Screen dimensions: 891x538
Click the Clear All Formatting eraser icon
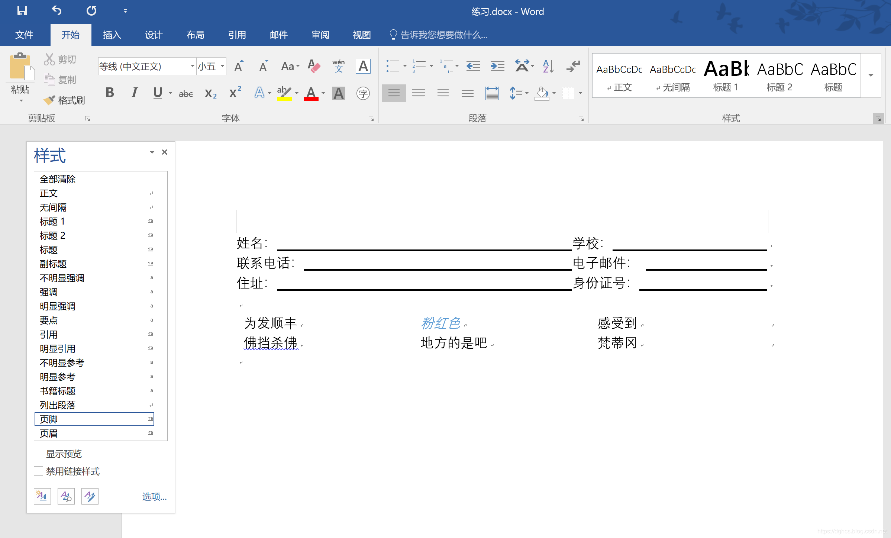314,67
